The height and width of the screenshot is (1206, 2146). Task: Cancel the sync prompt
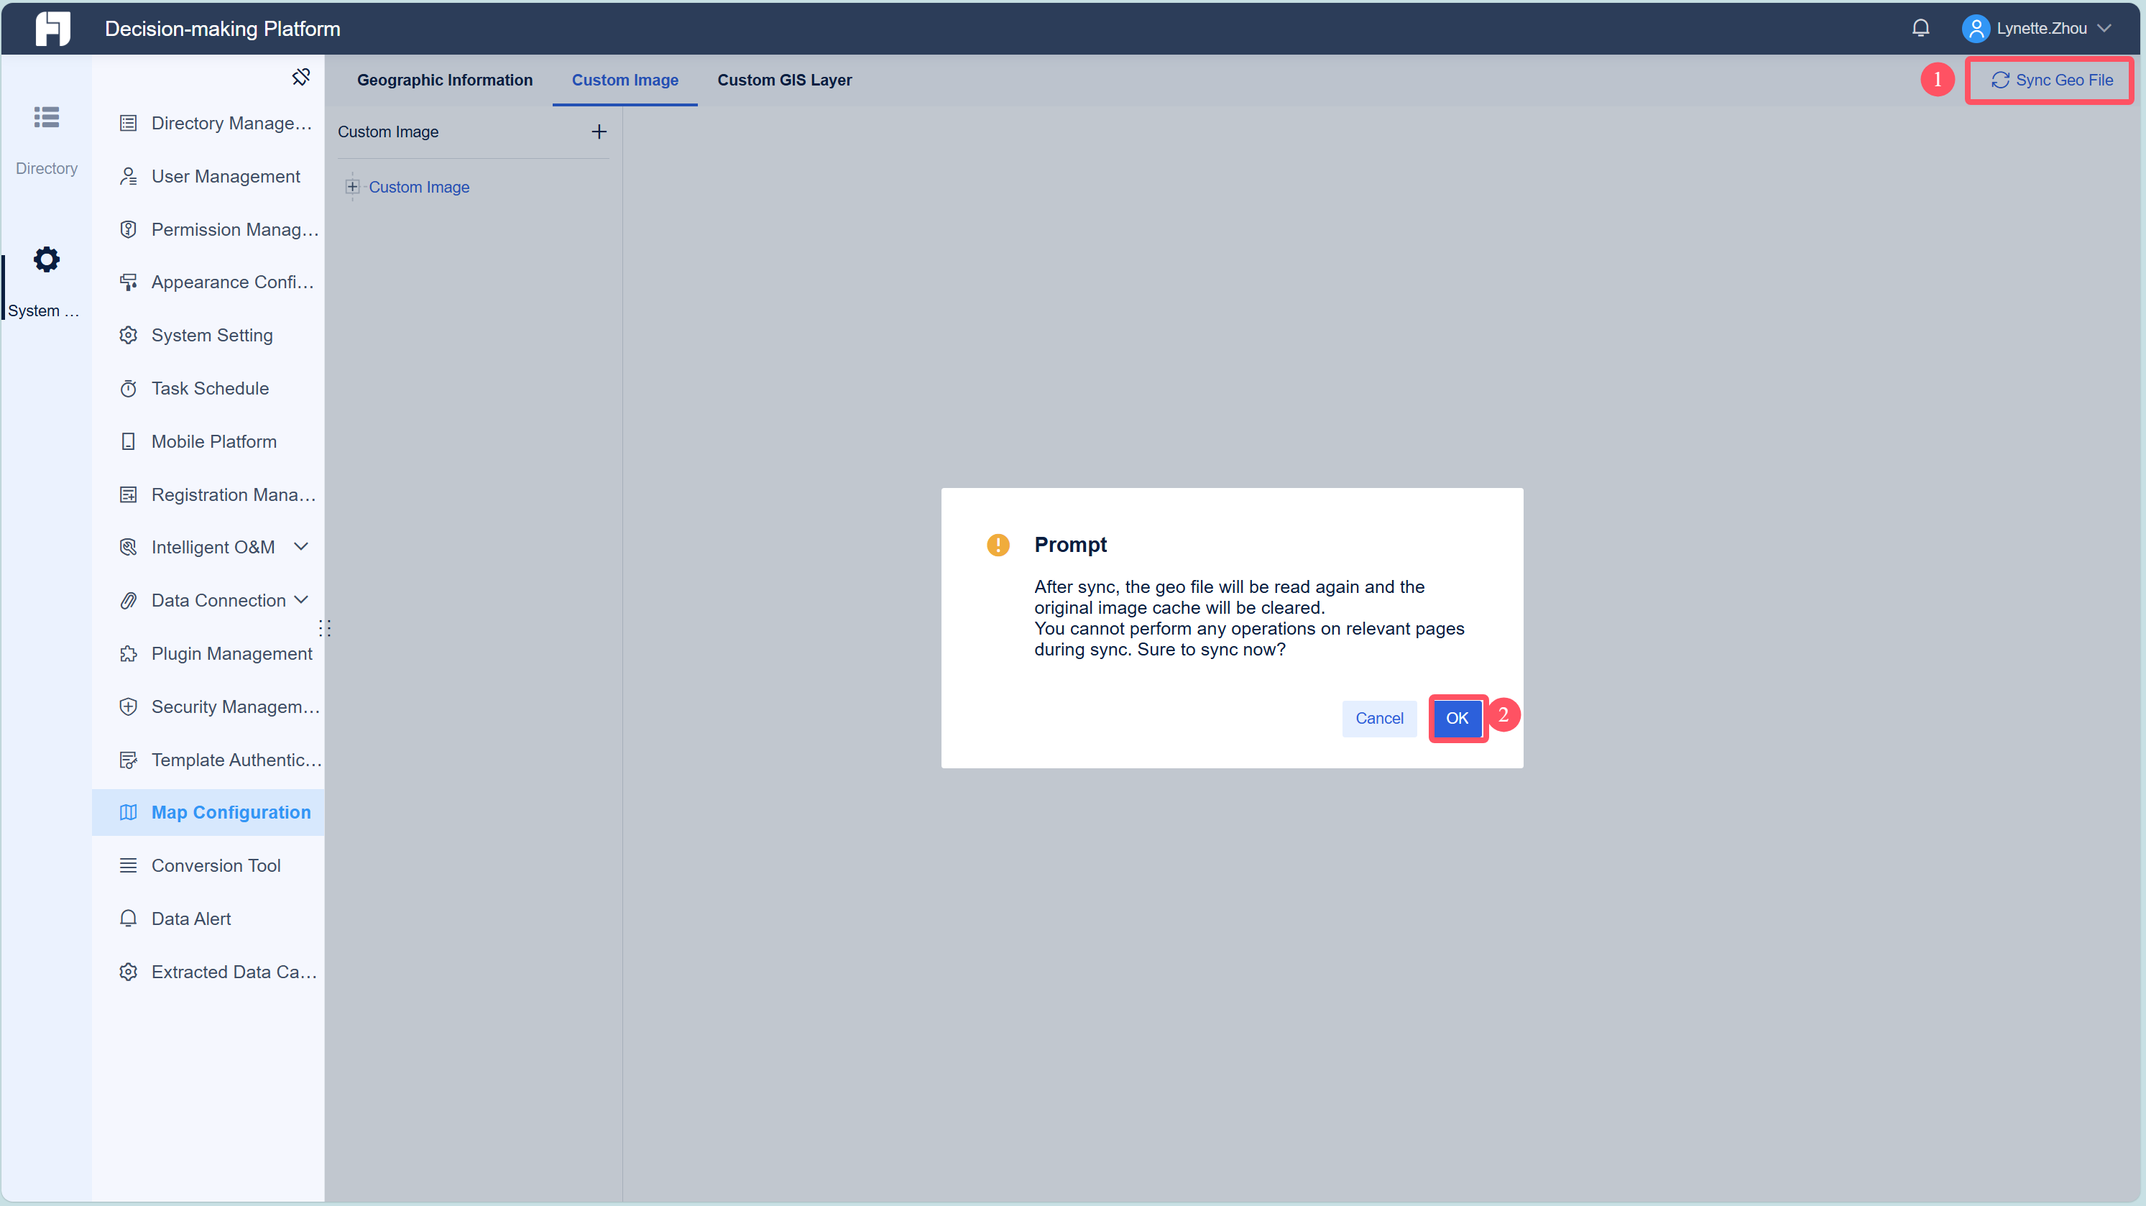point(1378,718)
